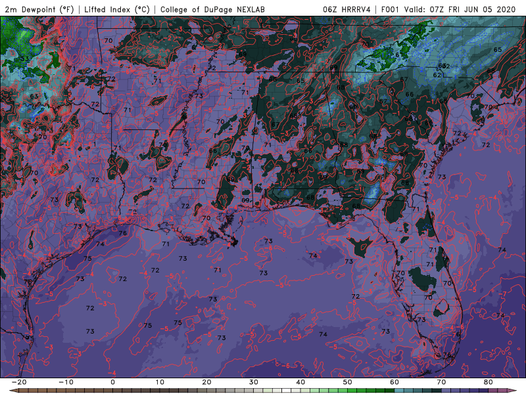Viewport: 526px width, 394px height.
Task: Click the '70' color scale label
Action: click(x=441, y=382)
